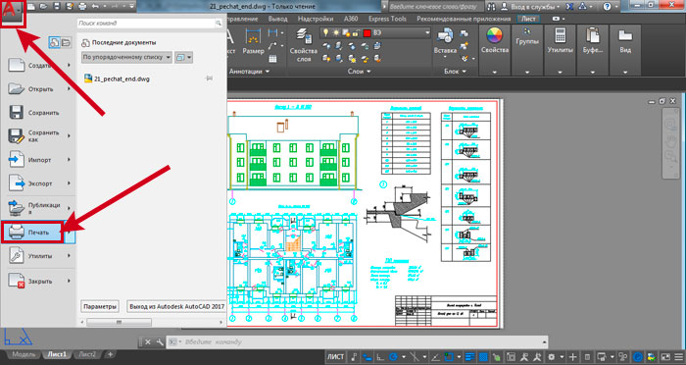Click the horizontal scrollbar in application menu
This screenshot has width=686, height=365.
coord(119,322)
